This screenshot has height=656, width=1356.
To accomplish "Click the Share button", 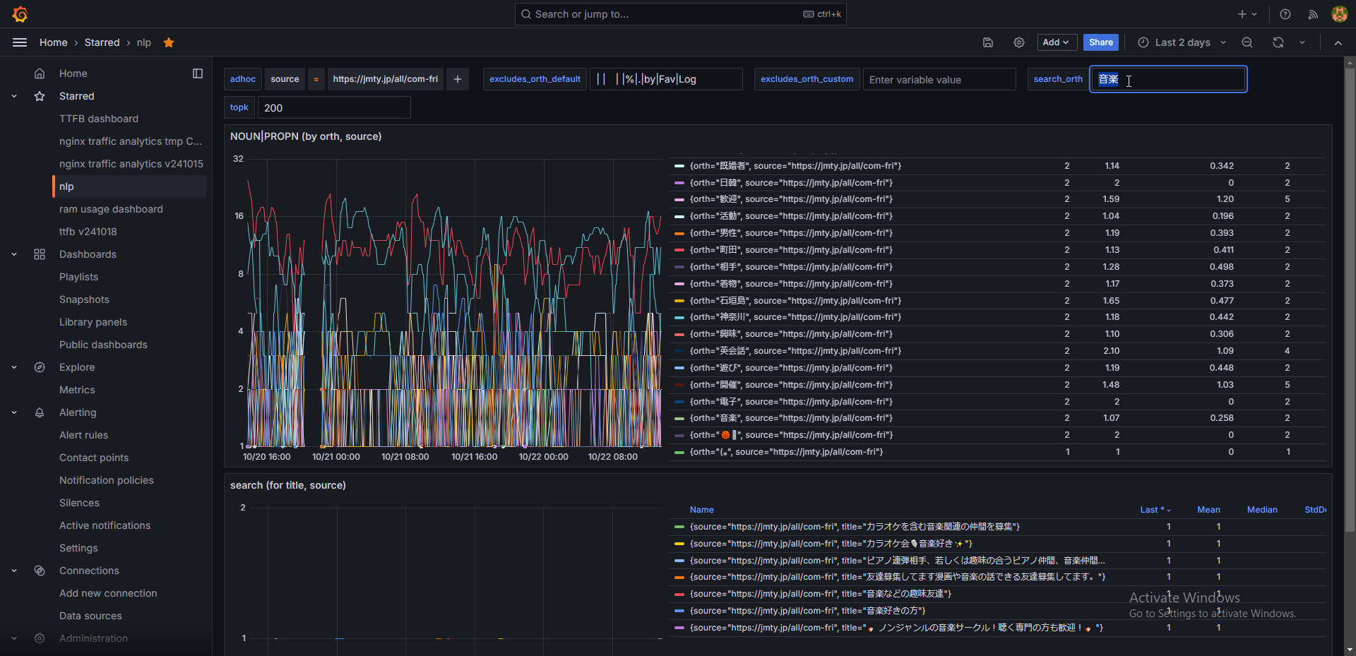I will click(1100, 42).
